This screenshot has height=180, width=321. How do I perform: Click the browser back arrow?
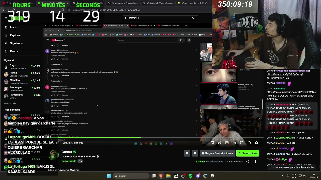[x=3, y=10]
